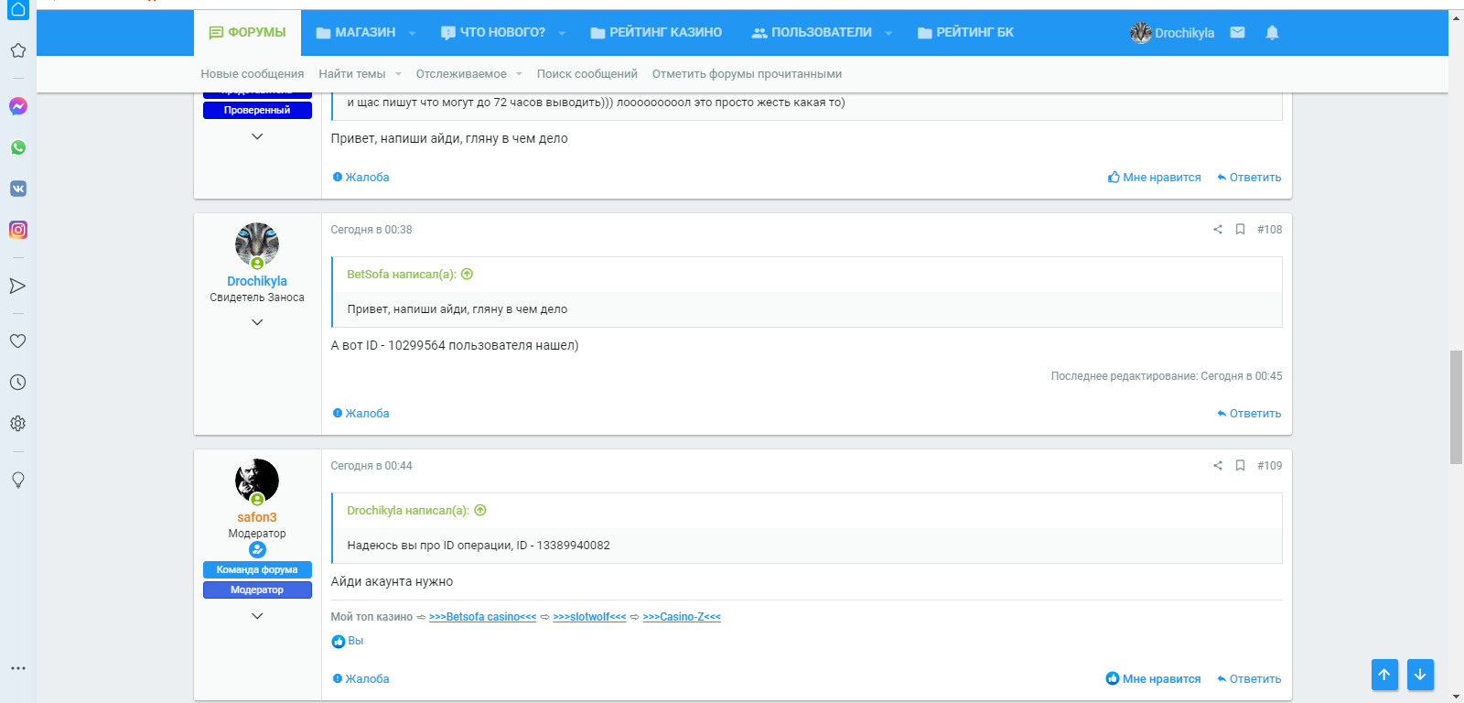Screen dimensions: 1464x703
Task: Open Instagram in the browser sidebar
Action: (18, 230)
